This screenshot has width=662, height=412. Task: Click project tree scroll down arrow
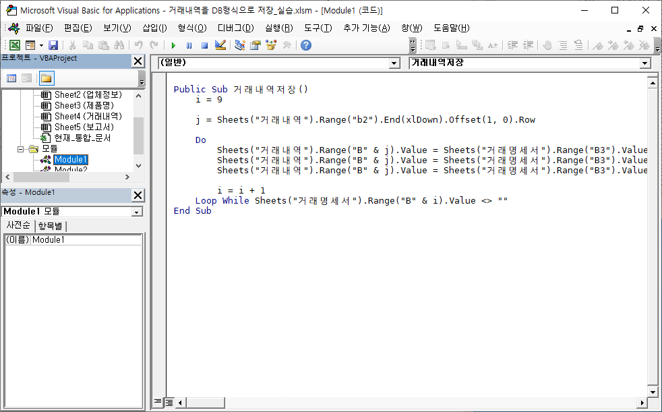(138, 166)
